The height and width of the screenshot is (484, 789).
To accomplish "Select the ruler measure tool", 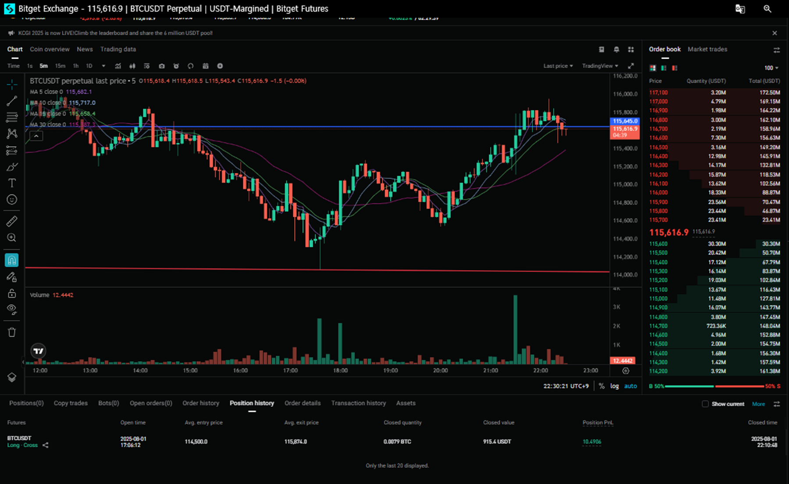I will click(12, 221).
